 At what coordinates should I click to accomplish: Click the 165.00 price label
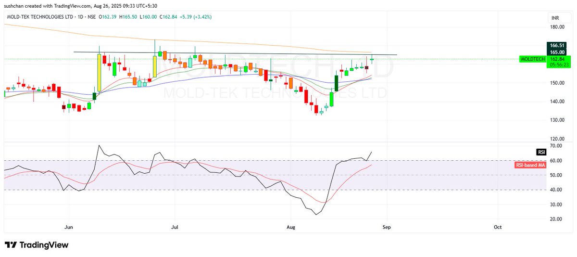[558, 51]
